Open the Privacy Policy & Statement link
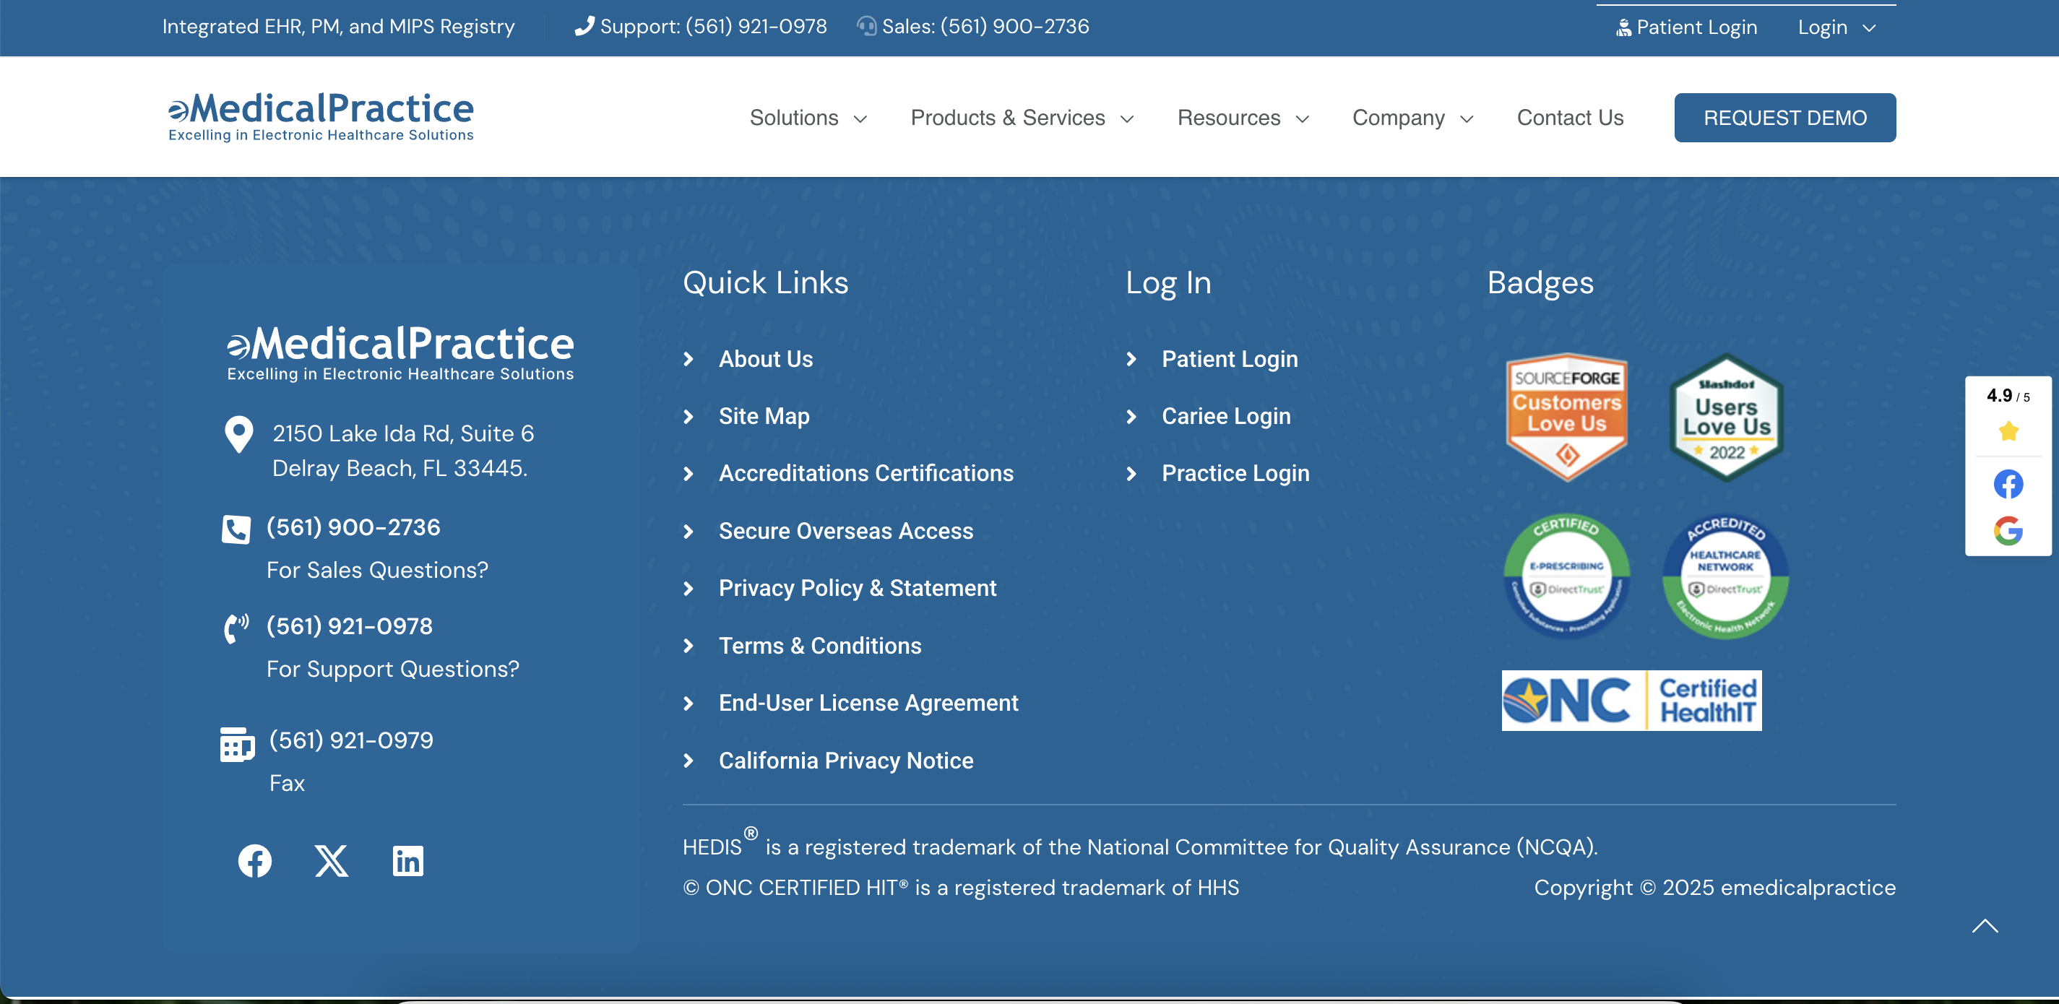The image size is (2059, 1004). (857, 589)
